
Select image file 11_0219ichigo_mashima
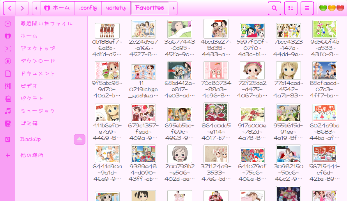click(143, 72)
